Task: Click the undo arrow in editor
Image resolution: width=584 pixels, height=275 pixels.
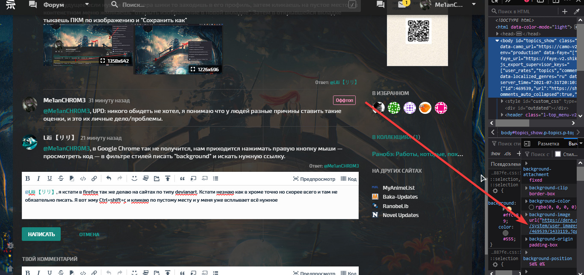Action: (109, 179)
